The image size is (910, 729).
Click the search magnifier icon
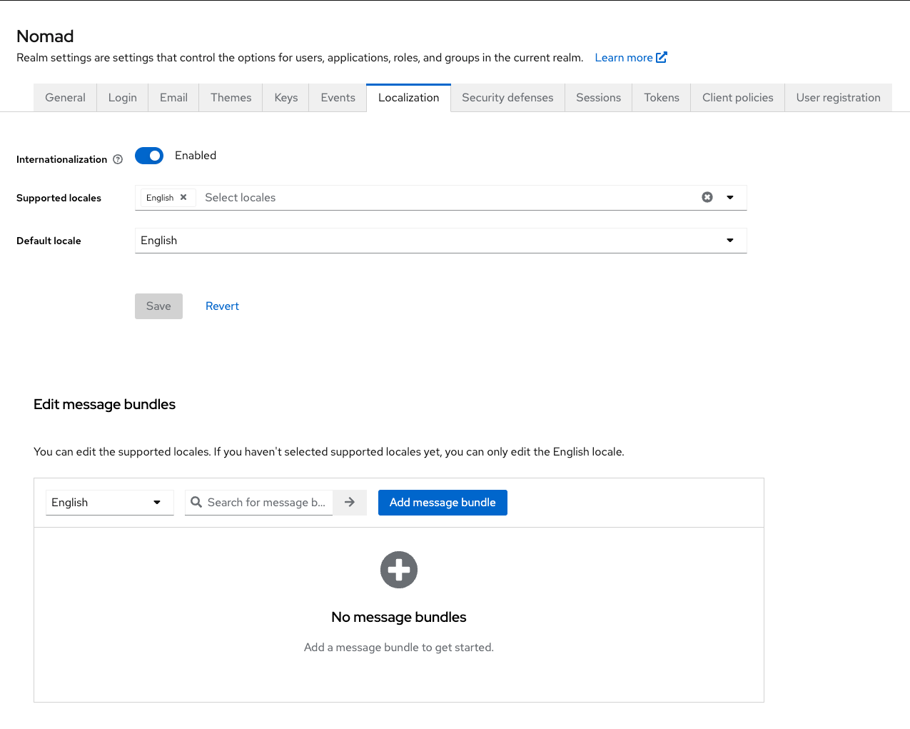pos(196,502)
